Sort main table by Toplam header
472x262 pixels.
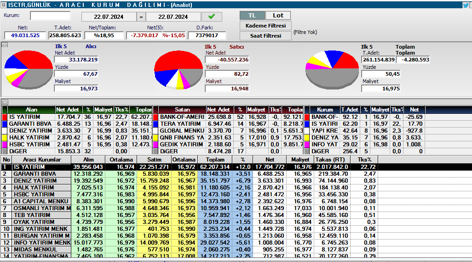pyautogui.click(x=215, y=160)
